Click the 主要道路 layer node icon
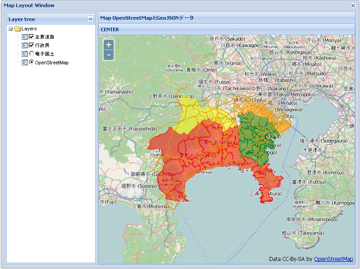This screenshot has width=360, height=269. (25, 37)
